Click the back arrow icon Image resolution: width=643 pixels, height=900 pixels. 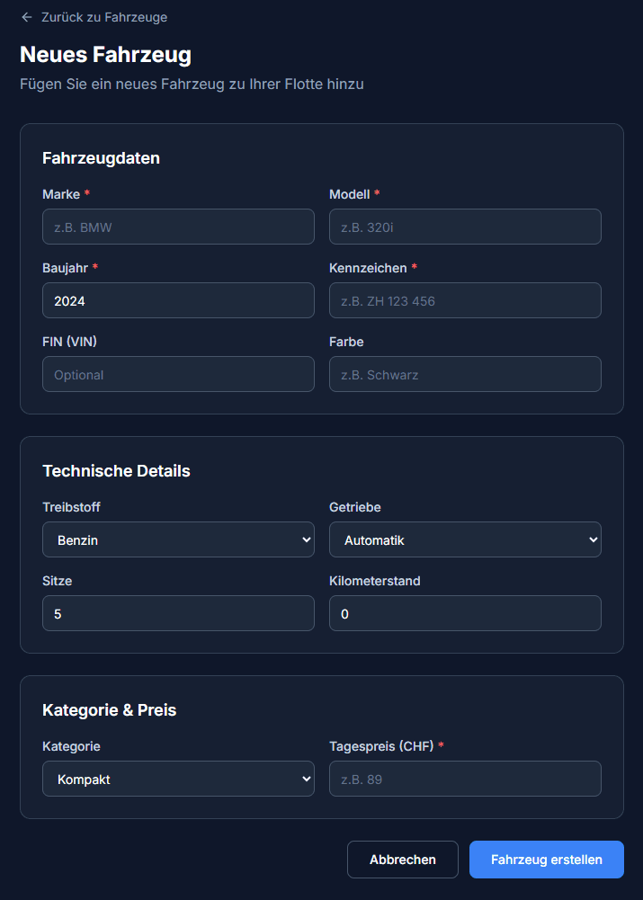(25, 17)
